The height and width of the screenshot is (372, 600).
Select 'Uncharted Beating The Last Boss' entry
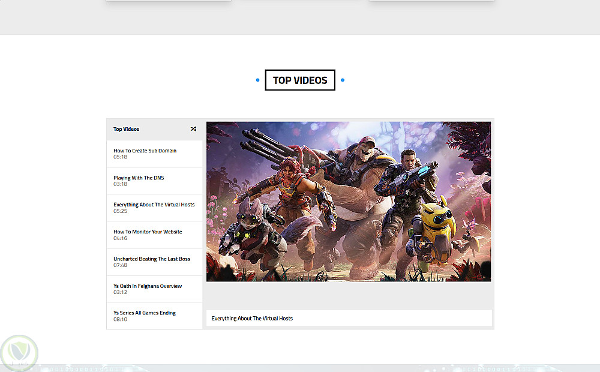pos(155,262)
